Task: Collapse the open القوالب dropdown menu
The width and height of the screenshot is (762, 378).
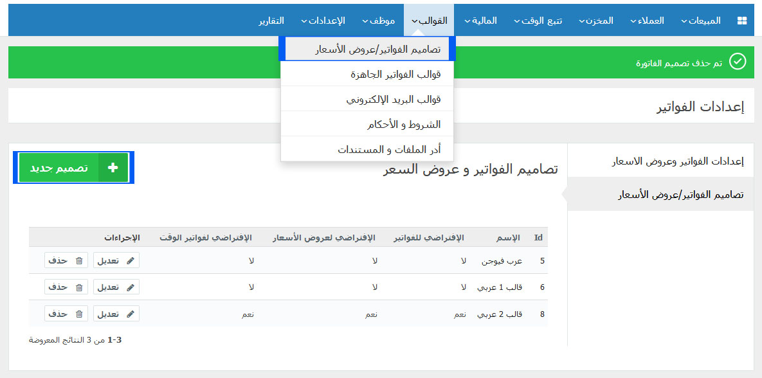Action: coord(429,21)
